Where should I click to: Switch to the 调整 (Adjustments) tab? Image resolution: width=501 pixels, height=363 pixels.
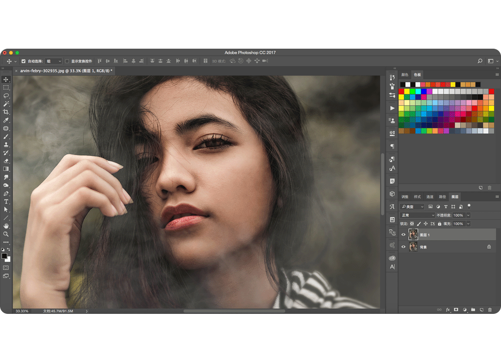405,196
